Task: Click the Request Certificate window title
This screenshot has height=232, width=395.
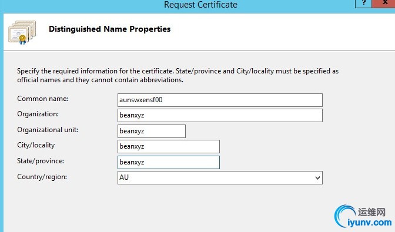Action: pos(200,5)
